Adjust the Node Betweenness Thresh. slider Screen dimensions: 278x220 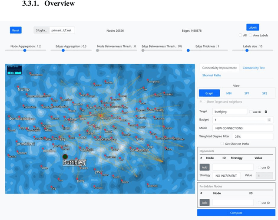tap(116, 50)
